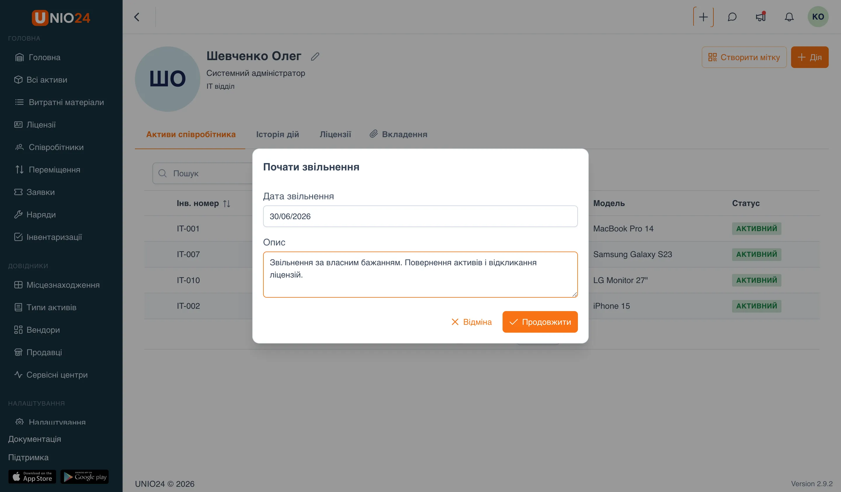This screenshot has width=841, height=492.
Task: Open Сервісні центри directory
Action: click(x=51, y=375)
